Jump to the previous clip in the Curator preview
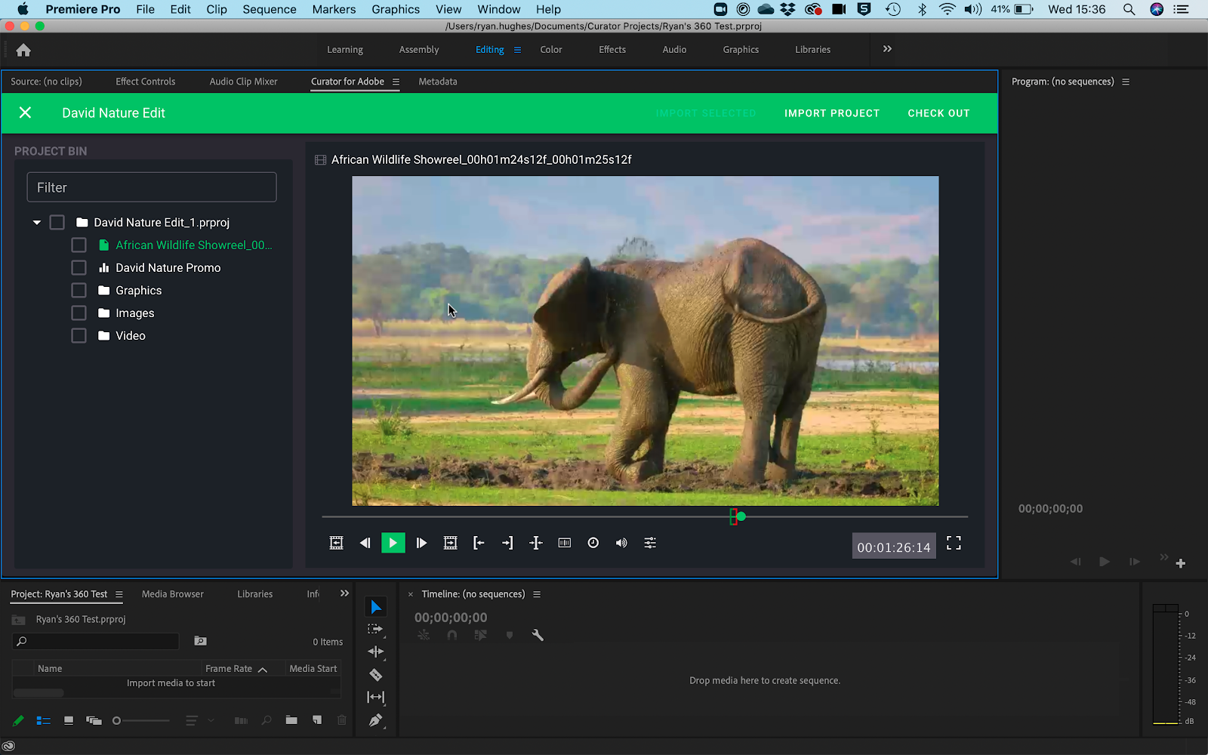 coord(337,543)
